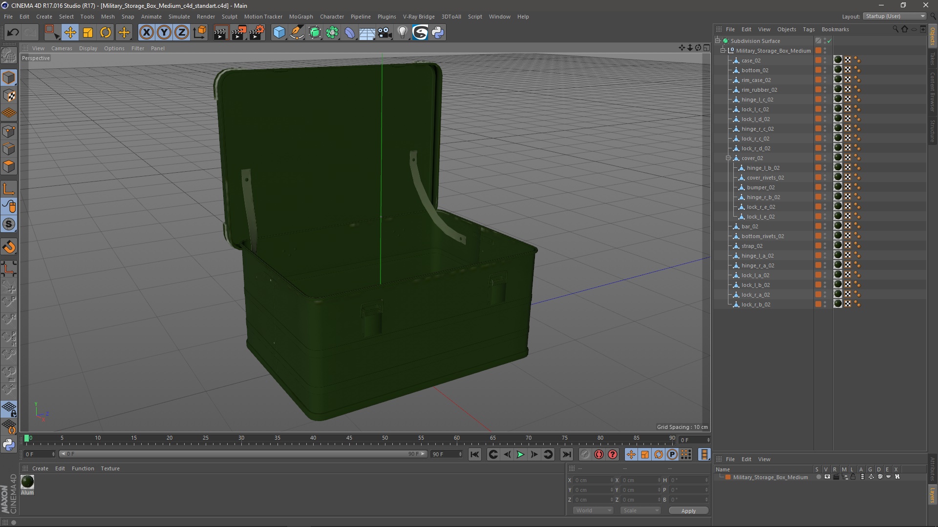Open the Sculpt menu
Screen dimensions: 938x527
click(229, 17)
